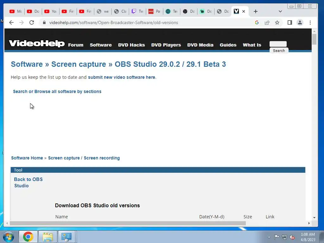The height and width of the screenshot is (243, 324).
Task: Click the vertical scrollbar up arrow
Action: [314, 31]
